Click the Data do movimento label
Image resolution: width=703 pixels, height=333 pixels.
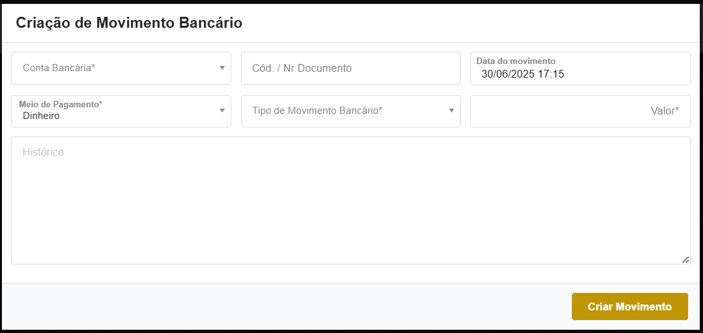point(516,61)
